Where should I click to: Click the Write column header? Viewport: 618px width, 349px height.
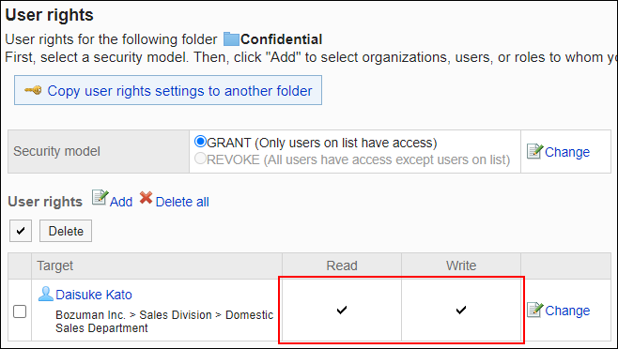pos(461,266)
